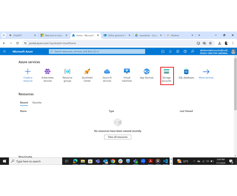This screenshot has width=237, height=196.
Task: Open Kubernetes services
Action: point(47,75)
